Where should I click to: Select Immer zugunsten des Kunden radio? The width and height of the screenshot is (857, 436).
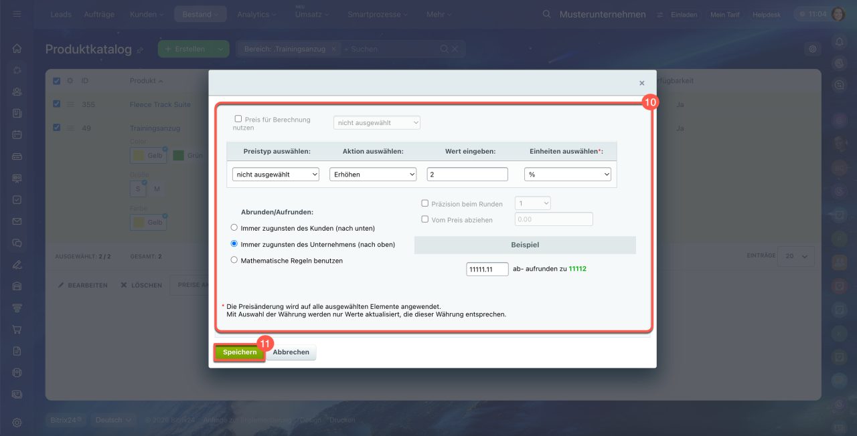234,227
